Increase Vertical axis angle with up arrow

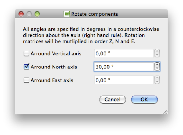[x=157, y=51]
